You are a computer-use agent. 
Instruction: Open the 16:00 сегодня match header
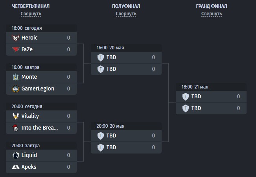pos(41,28)
